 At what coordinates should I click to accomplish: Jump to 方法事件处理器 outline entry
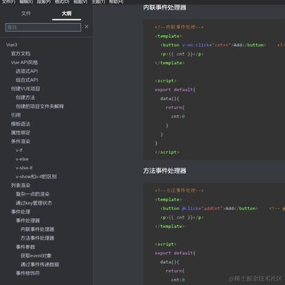[x=37, y=238]
